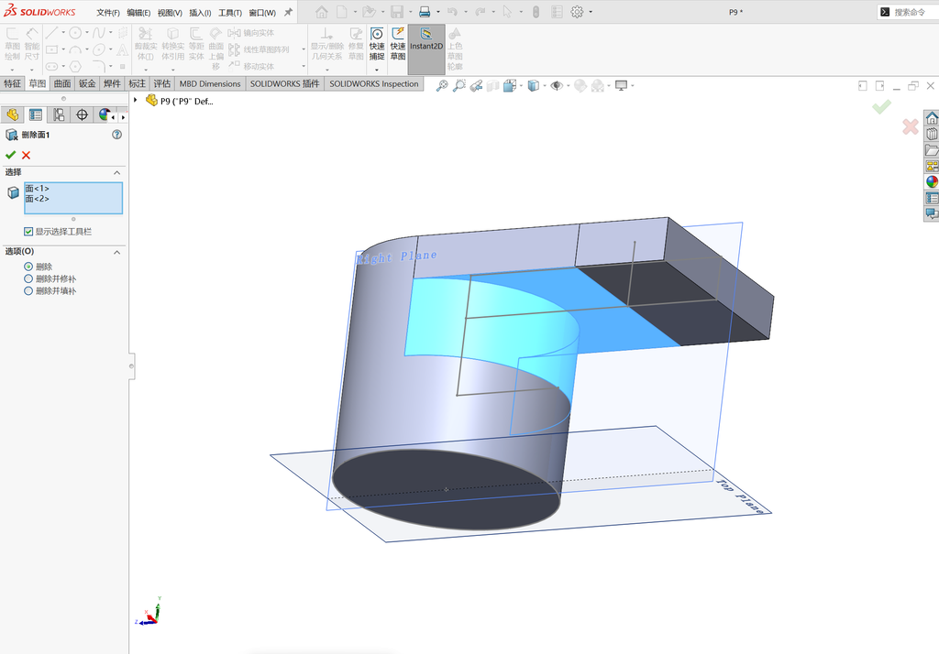
Task: Open the Display Style cube icon
Action: pyautogui.click(x=533, y=85)
